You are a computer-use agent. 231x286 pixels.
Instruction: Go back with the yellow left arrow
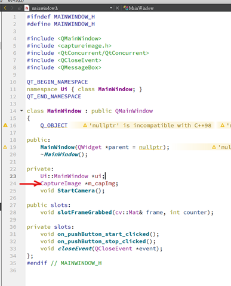5,8
